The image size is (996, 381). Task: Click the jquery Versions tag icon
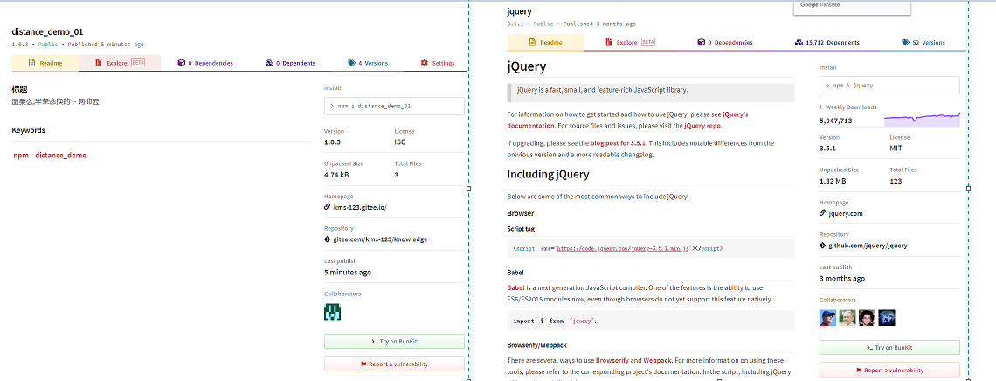904,43
